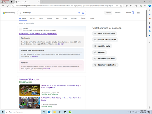Viewport: 152px width, 114px height.
Task: Select the Maps search tab
Action: [x=57, y=18]
